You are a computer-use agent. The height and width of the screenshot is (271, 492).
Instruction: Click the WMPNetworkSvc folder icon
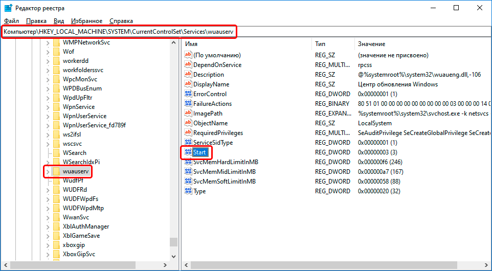click(56, 42)
